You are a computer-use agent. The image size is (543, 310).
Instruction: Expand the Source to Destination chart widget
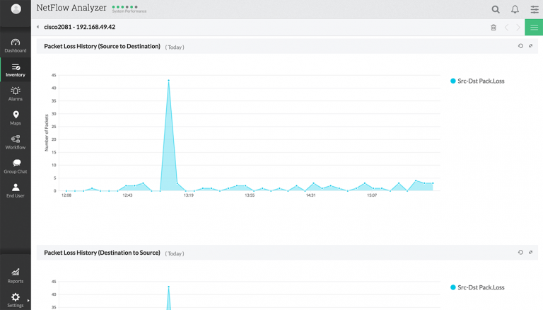click(x=530, y=46)
